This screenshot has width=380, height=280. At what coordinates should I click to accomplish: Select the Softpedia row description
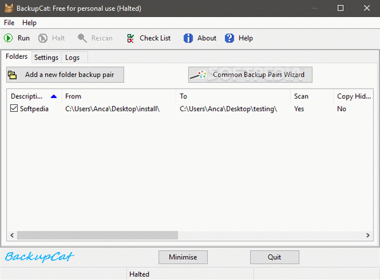[x=34, y=109]
